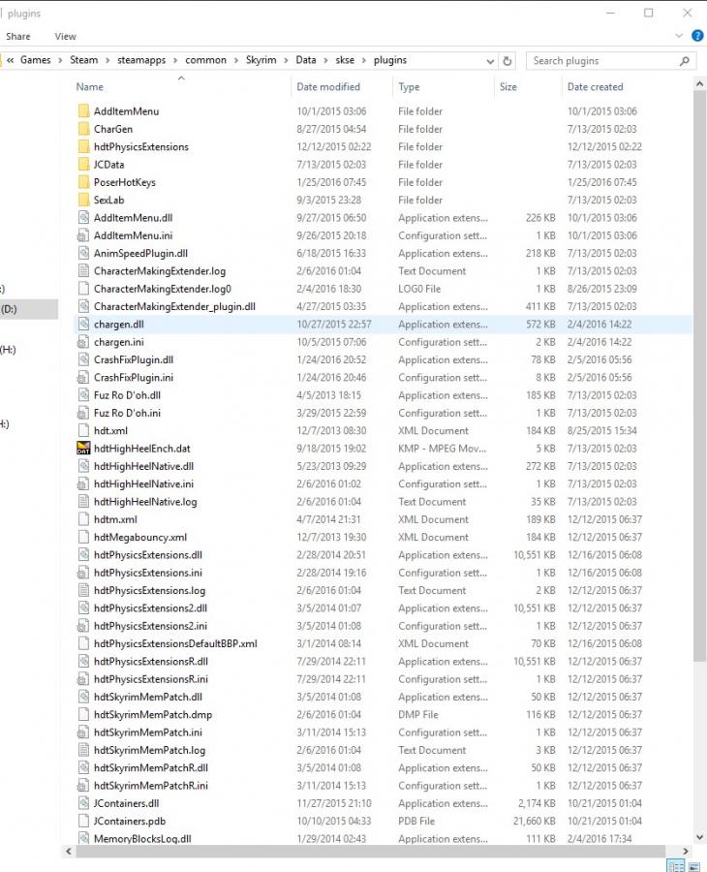Open the address bar history dropdown

(x=490, y=61)
